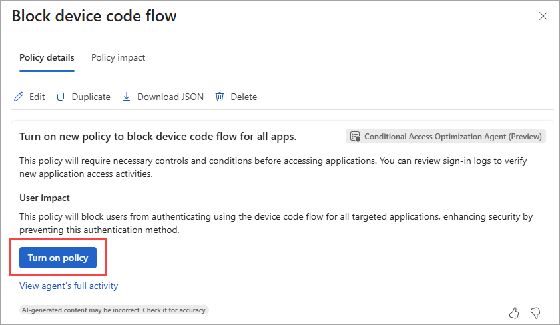The height and width of the screenshot is (325, 560).
Task: Give thumbs down feedback
Action: (535, 312)
